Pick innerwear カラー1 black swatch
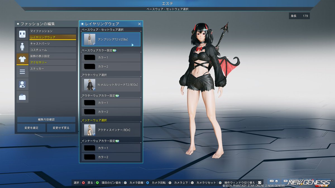The image size is (335, 188). point(90,148)
